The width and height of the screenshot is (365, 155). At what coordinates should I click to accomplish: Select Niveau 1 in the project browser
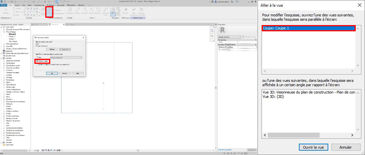[12, 37]
